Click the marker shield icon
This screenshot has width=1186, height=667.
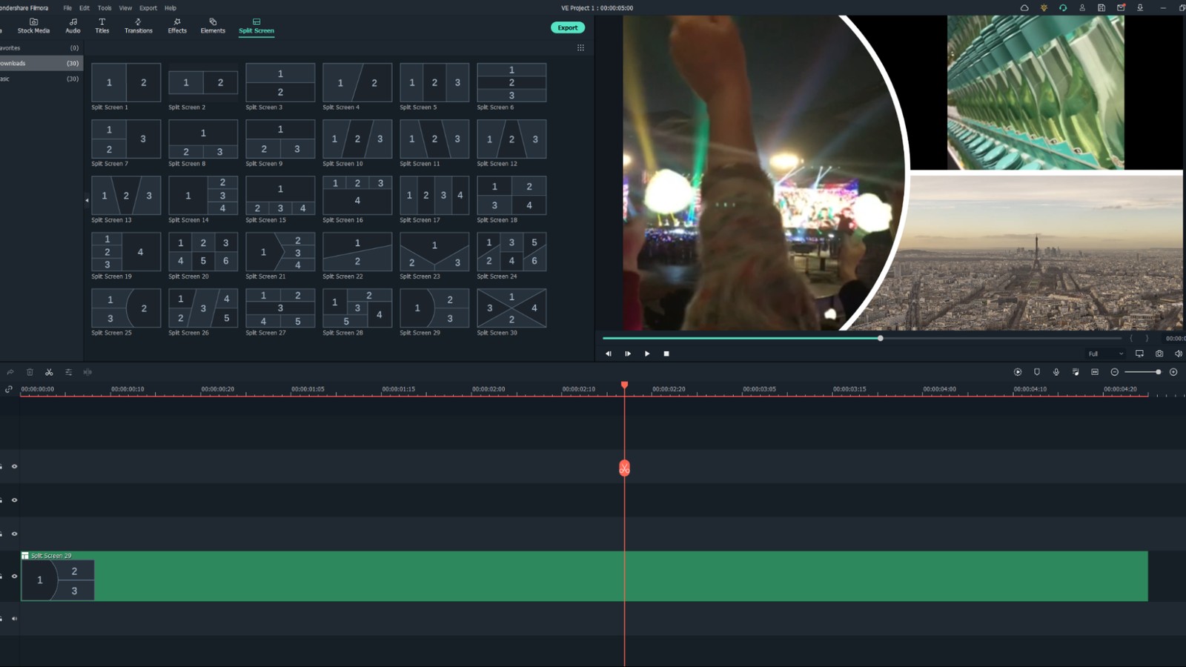1037,372
